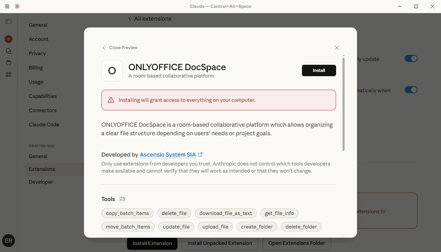Open the chats bubble icon

pos(9,51)
